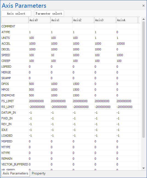
Task: Click the DECEL row label
Action: [x=6, y=49]
